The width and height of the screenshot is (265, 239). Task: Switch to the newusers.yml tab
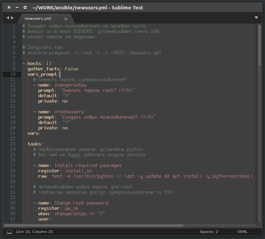point(38,18)
